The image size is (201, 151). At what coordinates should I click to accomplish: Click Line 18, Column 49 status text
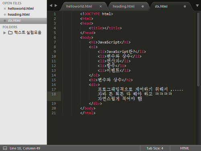click(25, 148)
